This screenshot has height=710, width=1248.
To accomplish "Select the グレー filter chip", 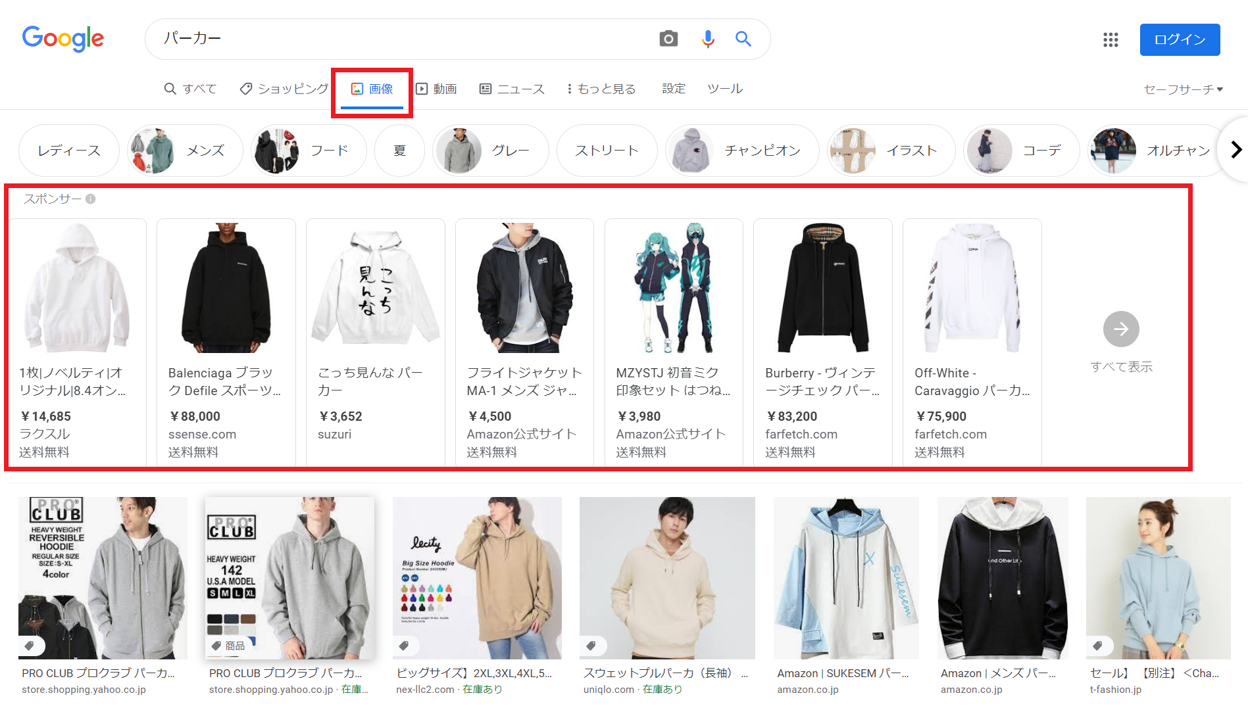I will 491,151.
